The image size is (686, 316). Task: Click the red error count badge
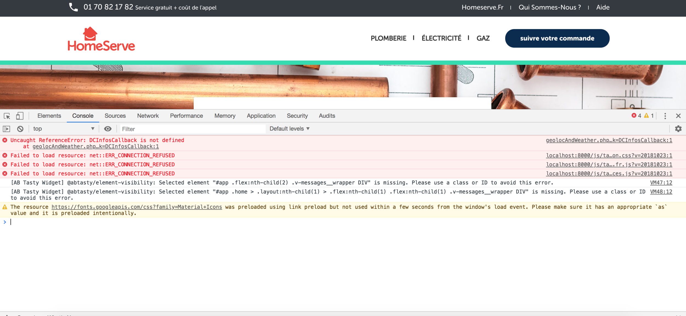click(x=636, y=116)
